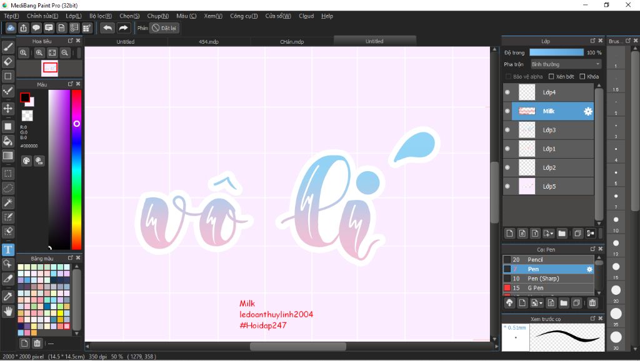Click the Redo arrow in toolbar
The height and width of the screenshot is (361, 640).
(123, 27)
